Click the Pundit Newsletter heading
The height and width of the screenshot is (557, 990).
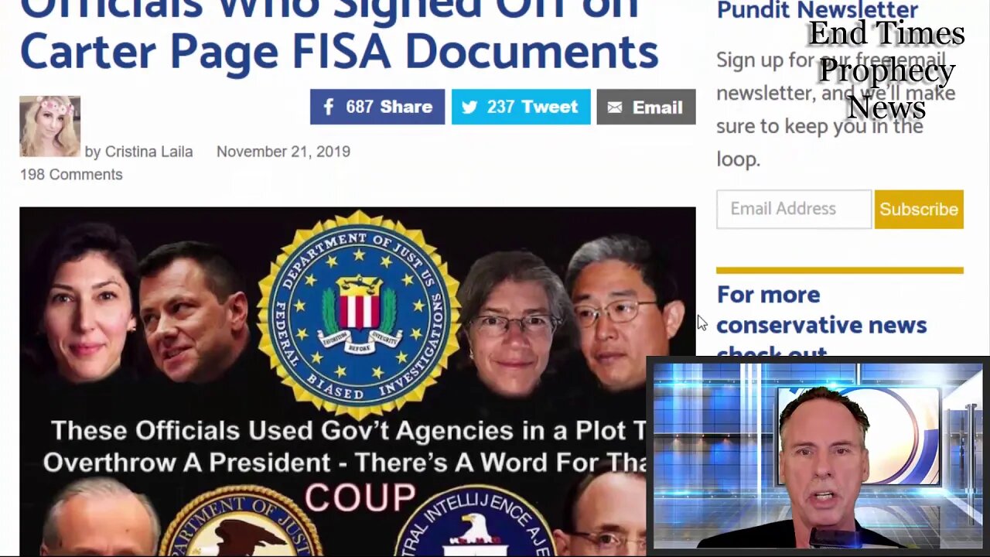click(818, 10)
